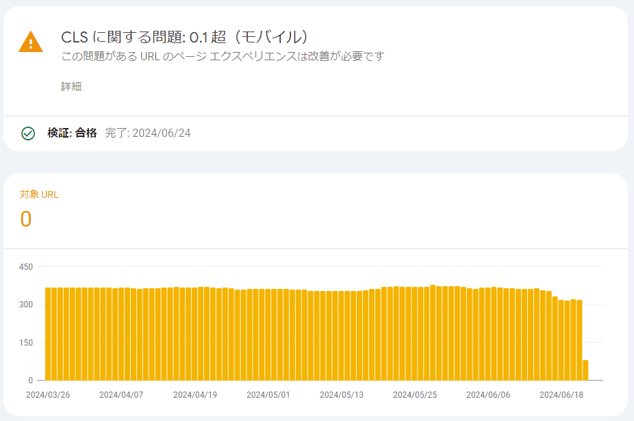The image size is (634, 421).
Task: Click the 2024/06/06 date axis label
Action: (488, 395)
